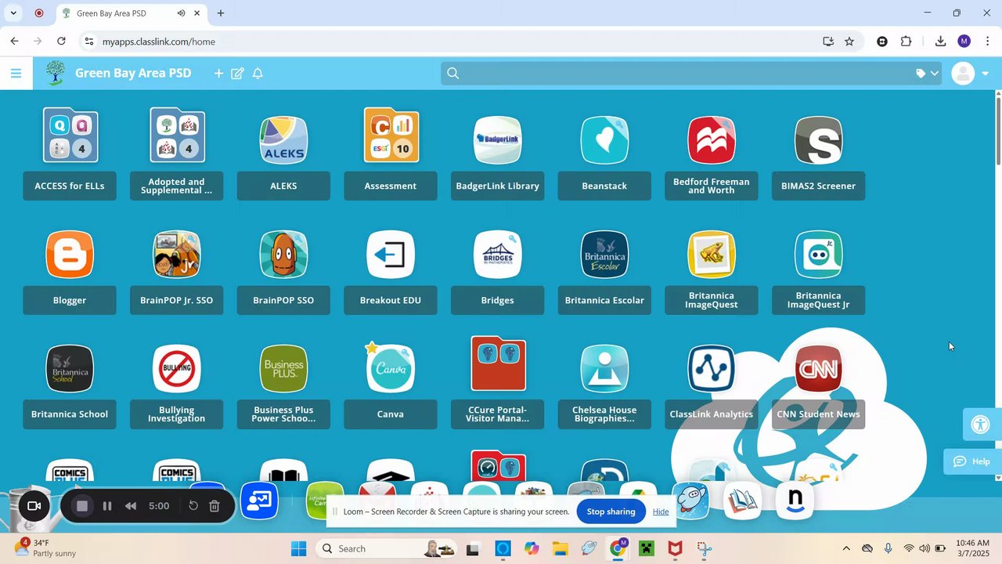
Task: Open Britannica ImageQuest Jr icon
Action: (x=819, y=255)
